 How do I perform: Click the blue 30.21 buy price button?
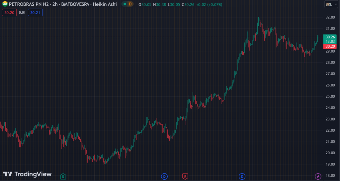point(35,13)
